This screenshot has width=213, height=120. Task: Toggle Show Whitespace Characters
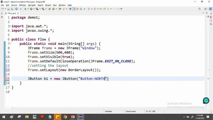point(85,9)
